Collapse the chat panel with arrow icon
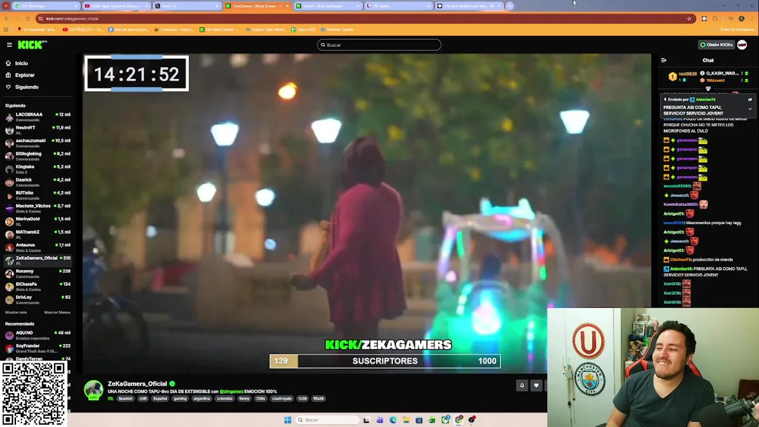This screenshot has width=759, height=427. pos(664,60)
